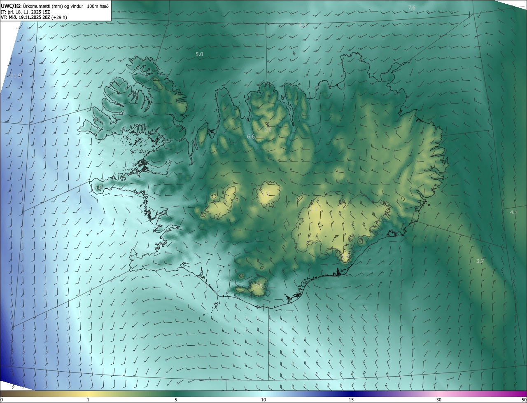The image size is (527, 403).
Task: Click the '4.1' value label at the east edge
Action: pos(513,212)
